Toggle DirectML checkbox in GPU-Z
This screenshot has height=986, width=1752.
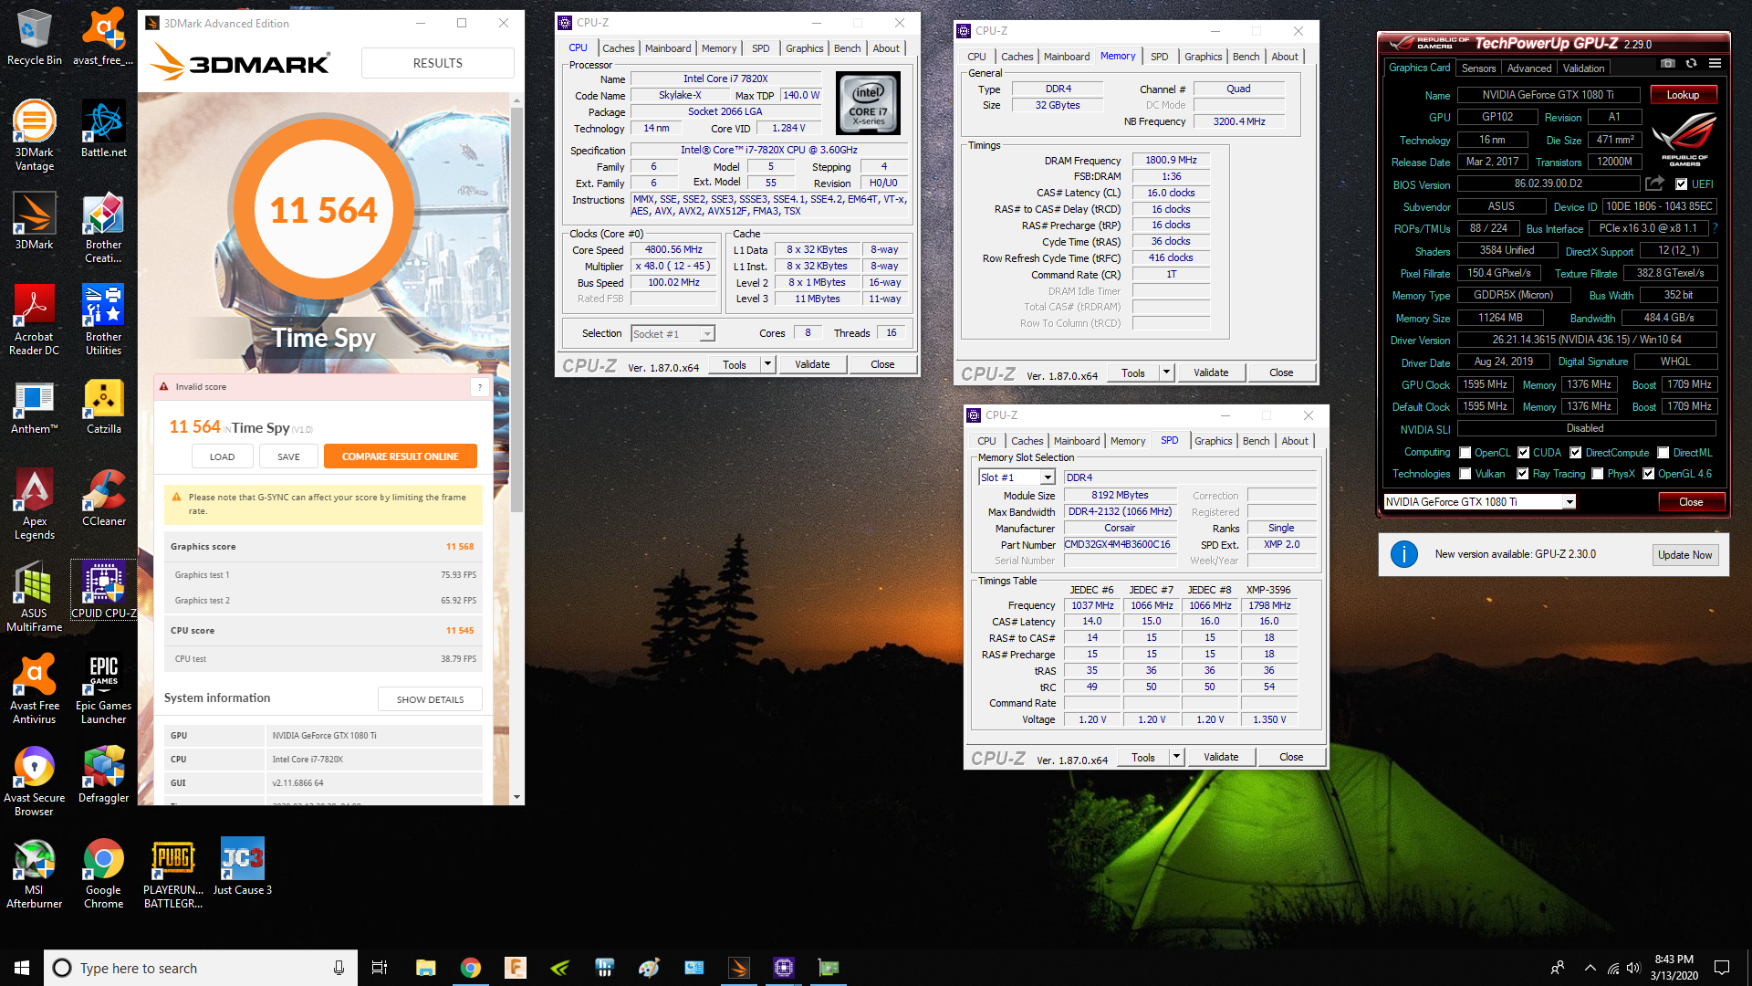[1663, 453]
